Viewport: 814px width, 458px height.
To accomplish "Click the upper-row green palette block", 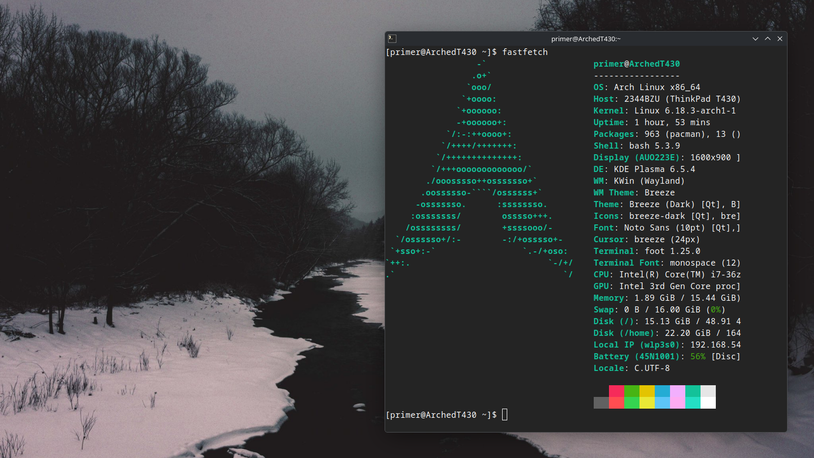I will click(632, 391).
